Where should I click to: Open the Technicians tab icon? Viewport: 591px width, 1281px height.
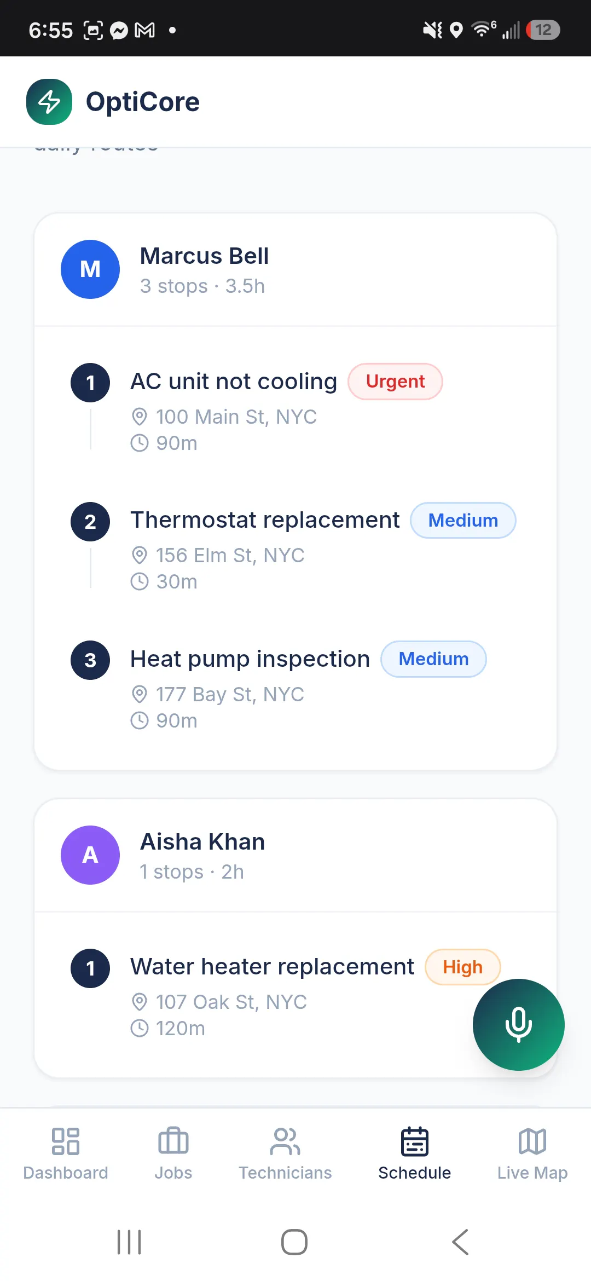pos(285,1141)
